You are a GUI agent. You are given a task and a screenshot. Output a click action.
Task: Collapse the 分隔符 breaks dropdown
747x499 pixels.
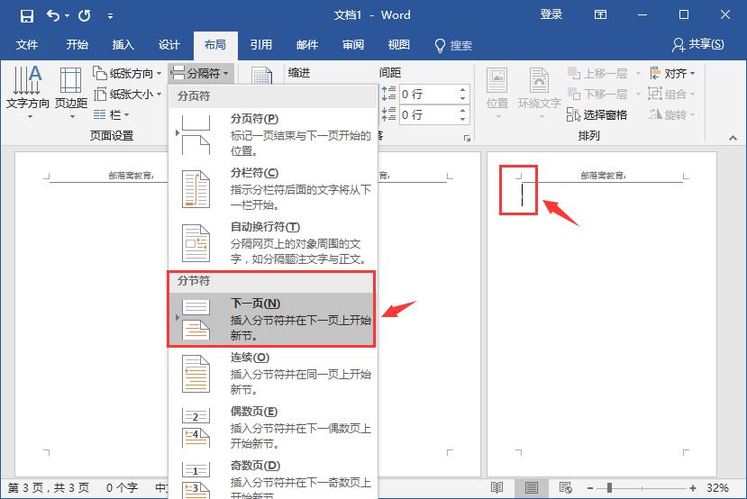pos(201,73)
